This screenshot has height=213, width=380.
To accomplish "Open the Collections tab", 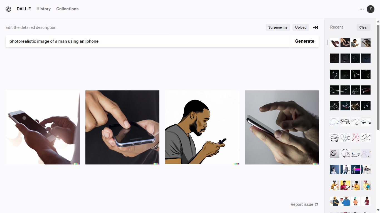I will (x=67, y=9).
